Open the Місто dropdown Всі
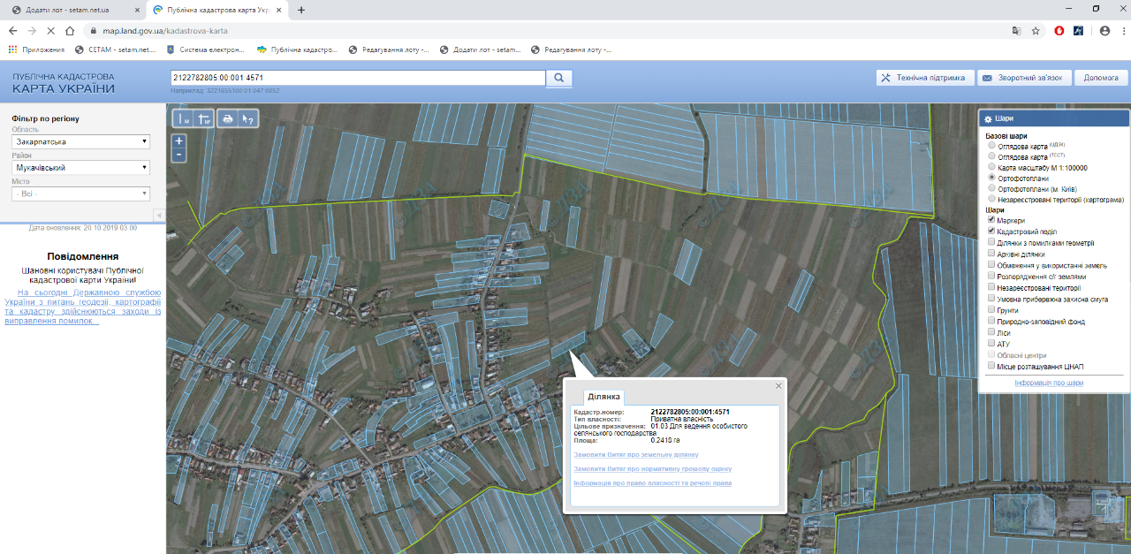The height and width of the screenshot is (554, 1131). (80, 194)
